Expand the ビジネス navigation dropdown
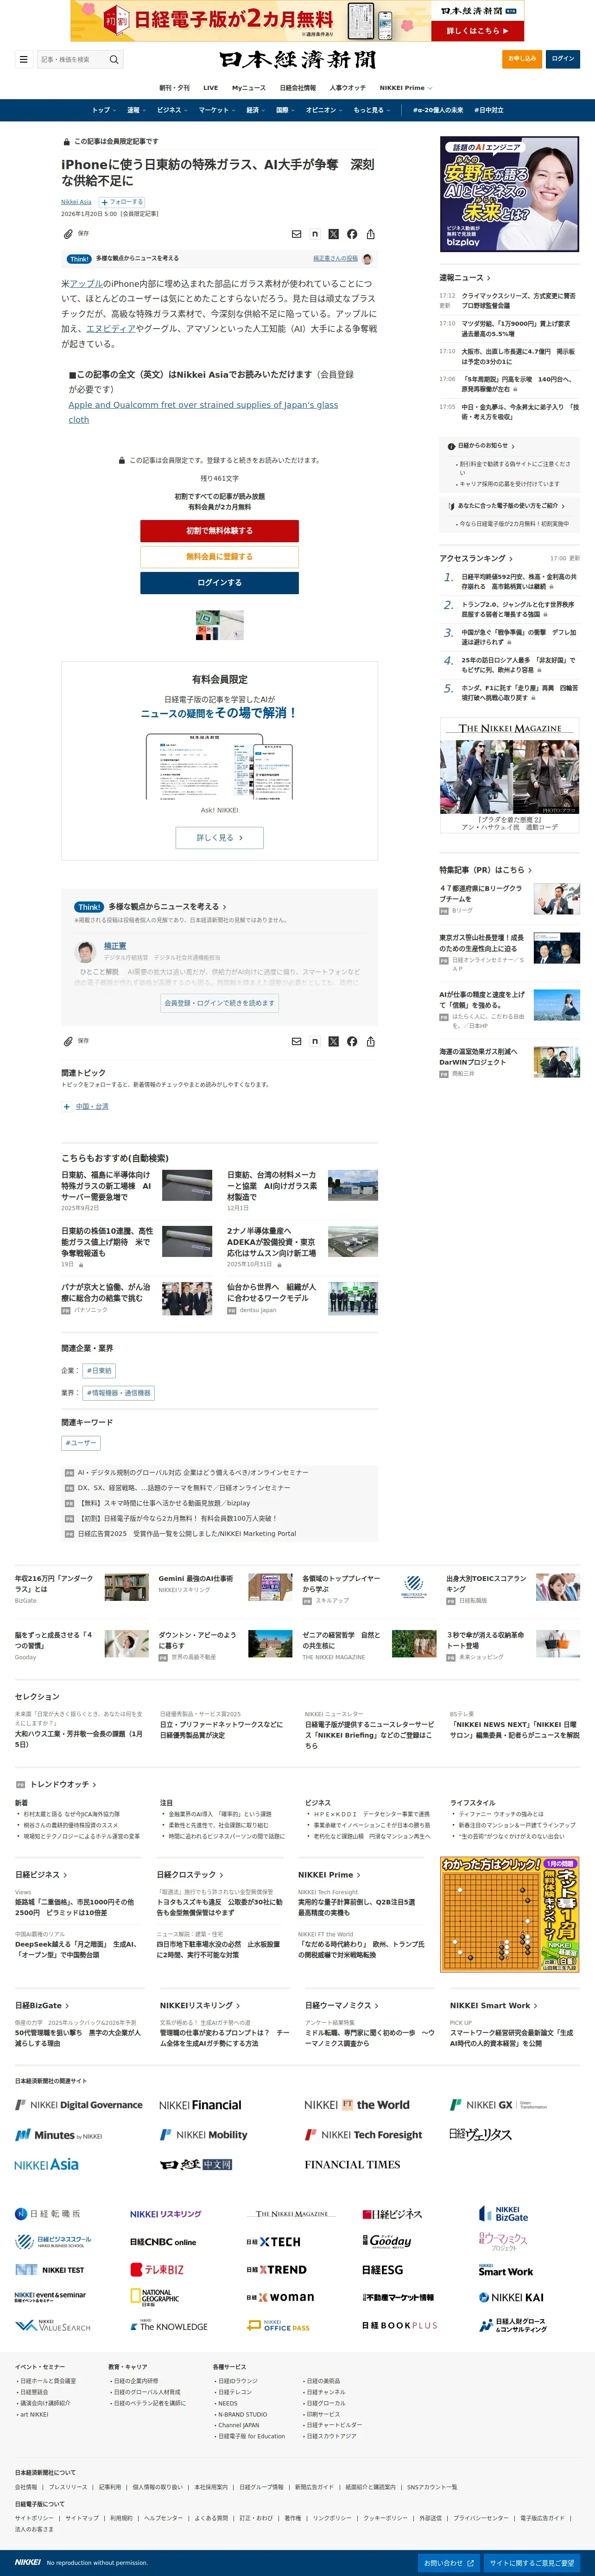Viewport: 595px width, 2576px height. pos(172,110)
